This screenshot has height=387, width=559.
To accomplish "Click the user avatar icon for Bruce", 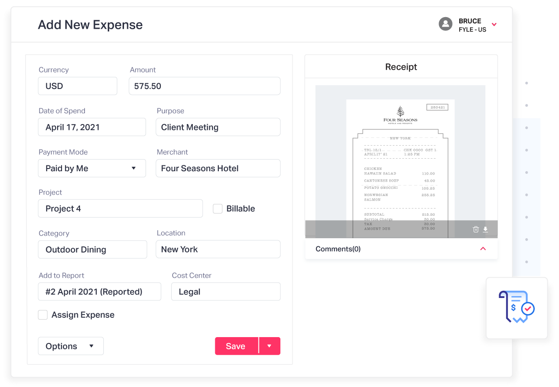I will pos(445,24).
